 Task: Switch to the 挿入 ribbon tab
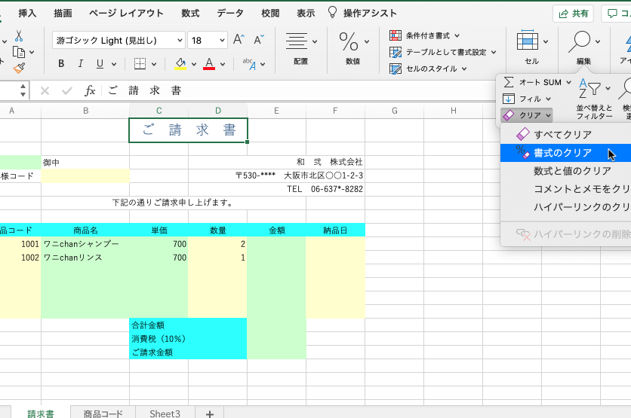click(27, 14)
